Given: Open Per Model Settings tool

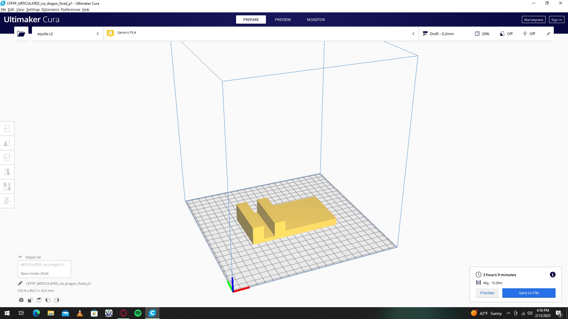Looking at the screenshot, I should 7,186.
